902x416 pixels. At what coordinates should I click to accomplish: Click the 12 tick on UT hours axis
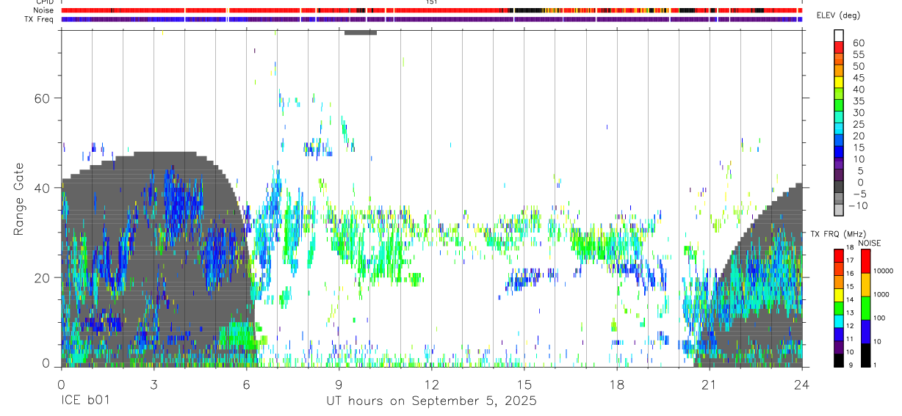tap(432, 384)
